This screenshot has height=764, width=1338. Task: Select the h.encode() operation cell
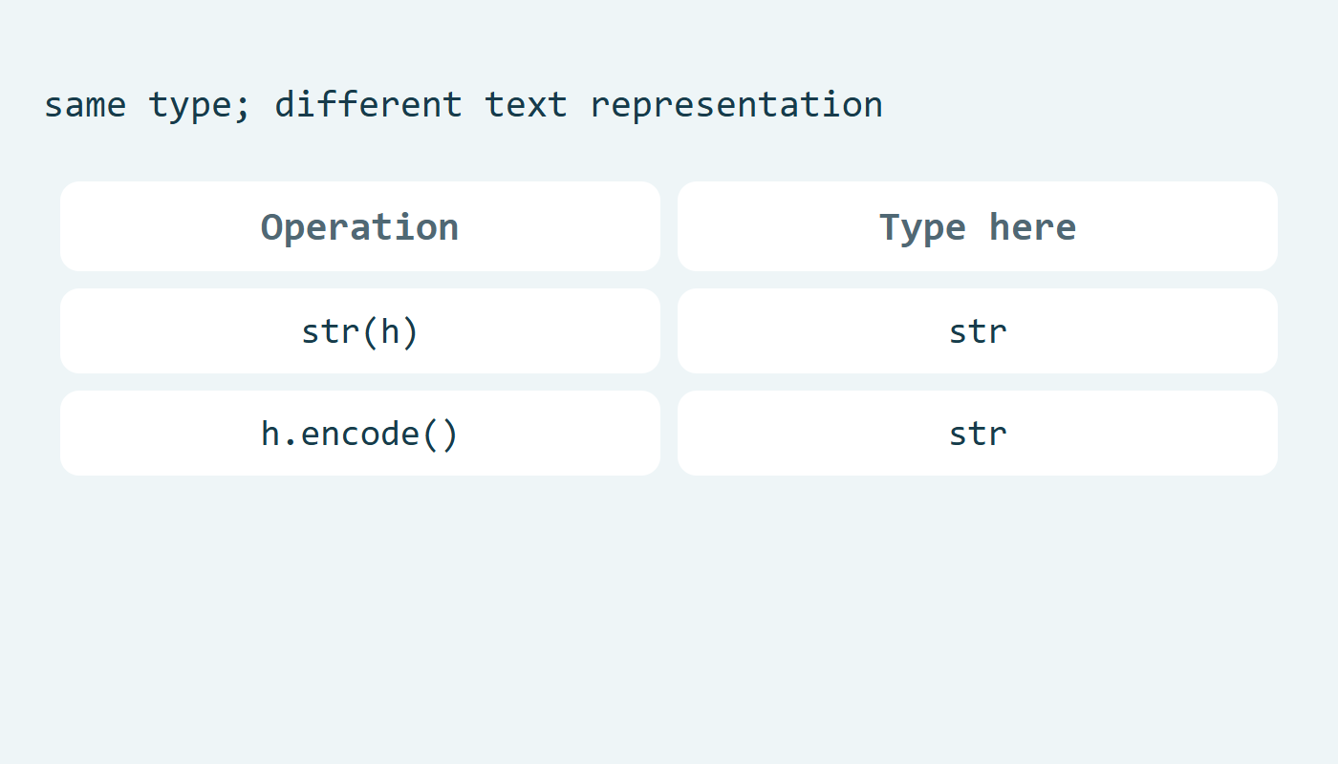(360, 434)
